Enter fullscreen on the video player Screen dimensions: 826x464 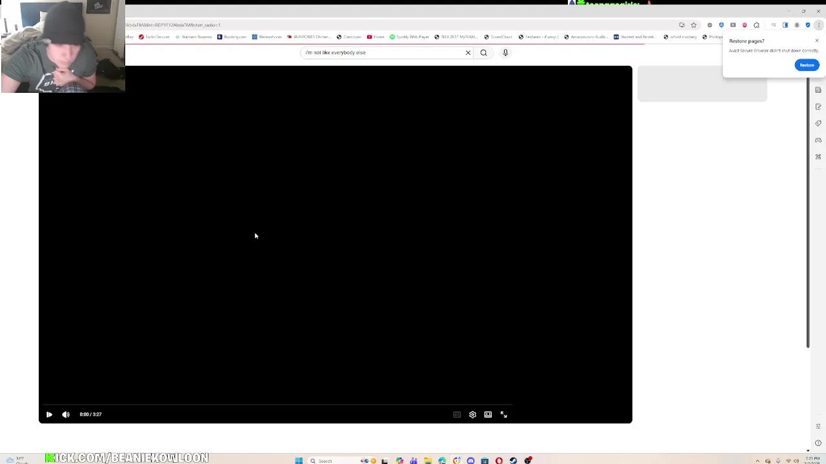click(x=504, y=414)
